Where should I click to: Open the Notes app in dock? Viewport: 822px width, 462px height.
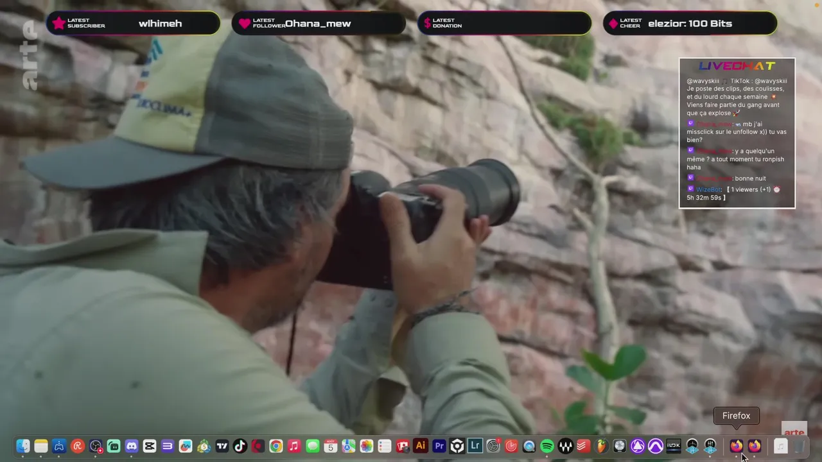[41, 446]
